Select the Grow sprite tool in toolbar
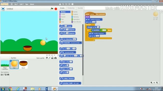 (66, 4)
